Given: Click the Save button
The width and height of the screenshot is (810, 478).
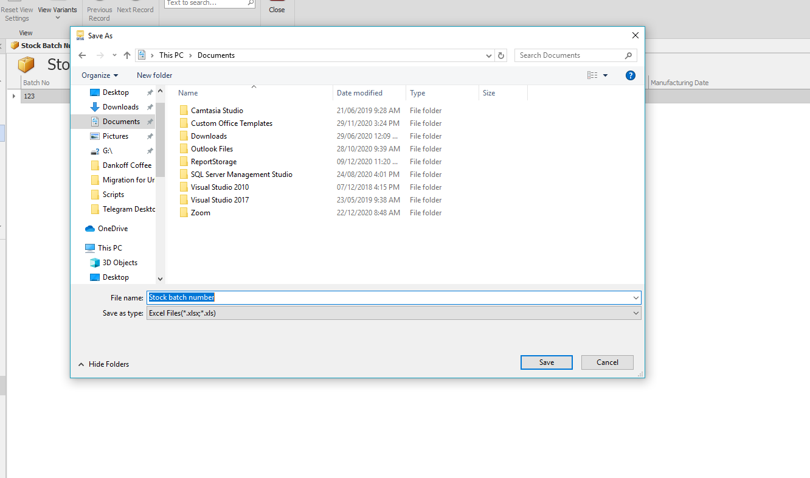Looking at the screenshot, I should point(547,362).
